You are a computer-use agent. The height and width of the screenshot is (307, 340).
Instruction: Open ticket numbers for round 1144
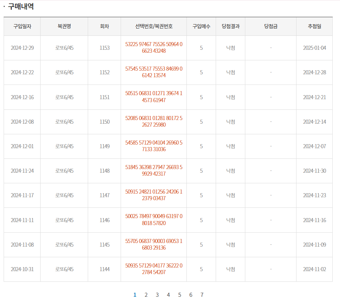click(154, 269)
